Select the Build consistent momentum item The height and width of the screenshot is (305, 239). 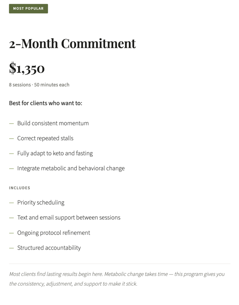[53, 123]
